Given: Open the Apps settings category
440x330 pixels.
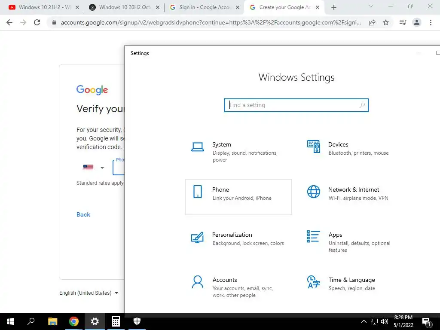Looking at the screenshot, I should 354,242.
